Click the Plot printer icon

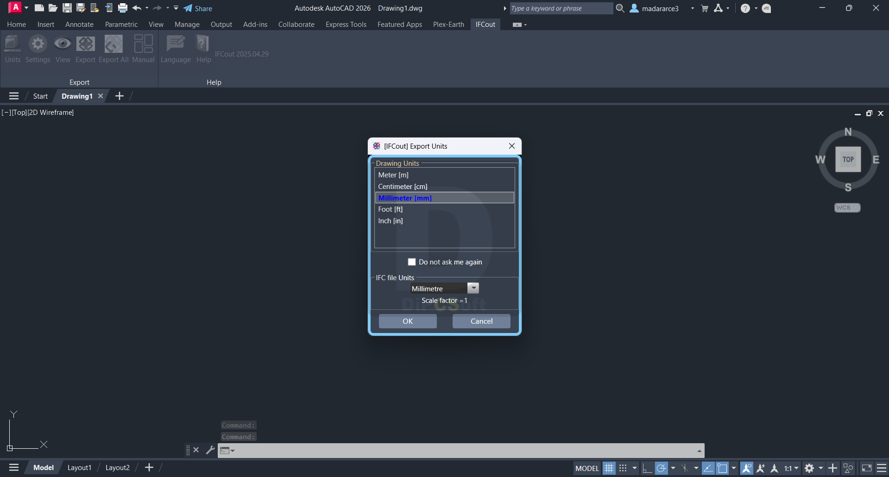123,8
